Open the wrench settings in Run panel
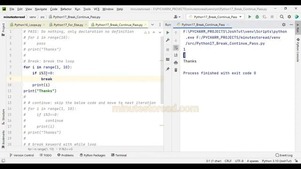 [167, 40]
